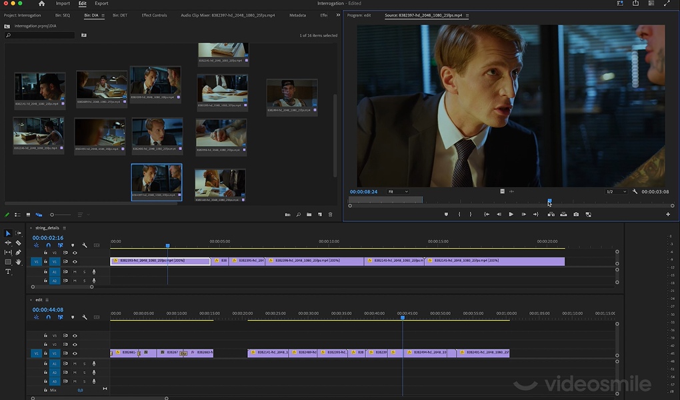The height and width of the screenshot is (400, 680).
Task: Delete selected item with trash icon
Action: (x=330, y=215)
